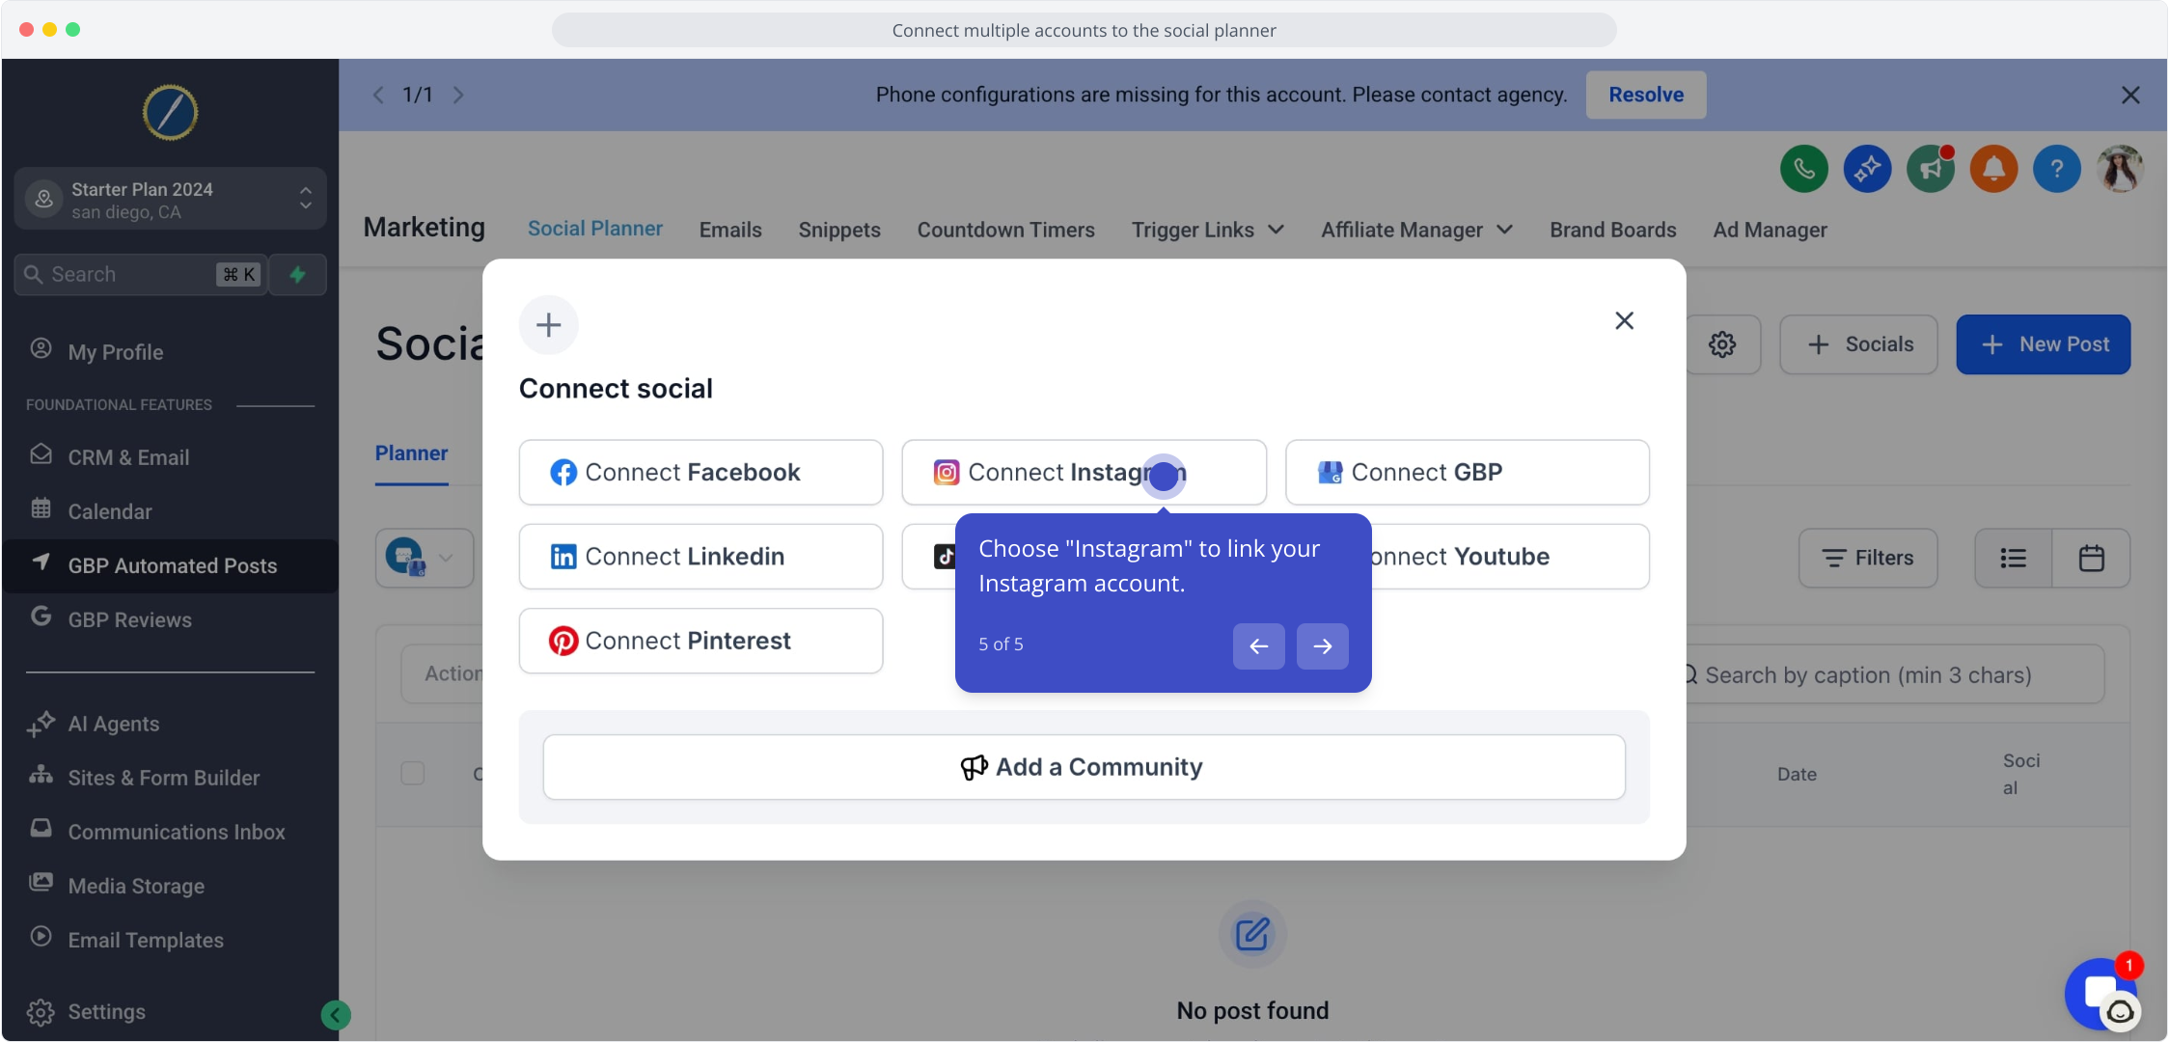Open GBP Automated Posts in sidebar
Image resolution: width=2169 pixels, height=1042 pixels.
[x=171, y=565]
